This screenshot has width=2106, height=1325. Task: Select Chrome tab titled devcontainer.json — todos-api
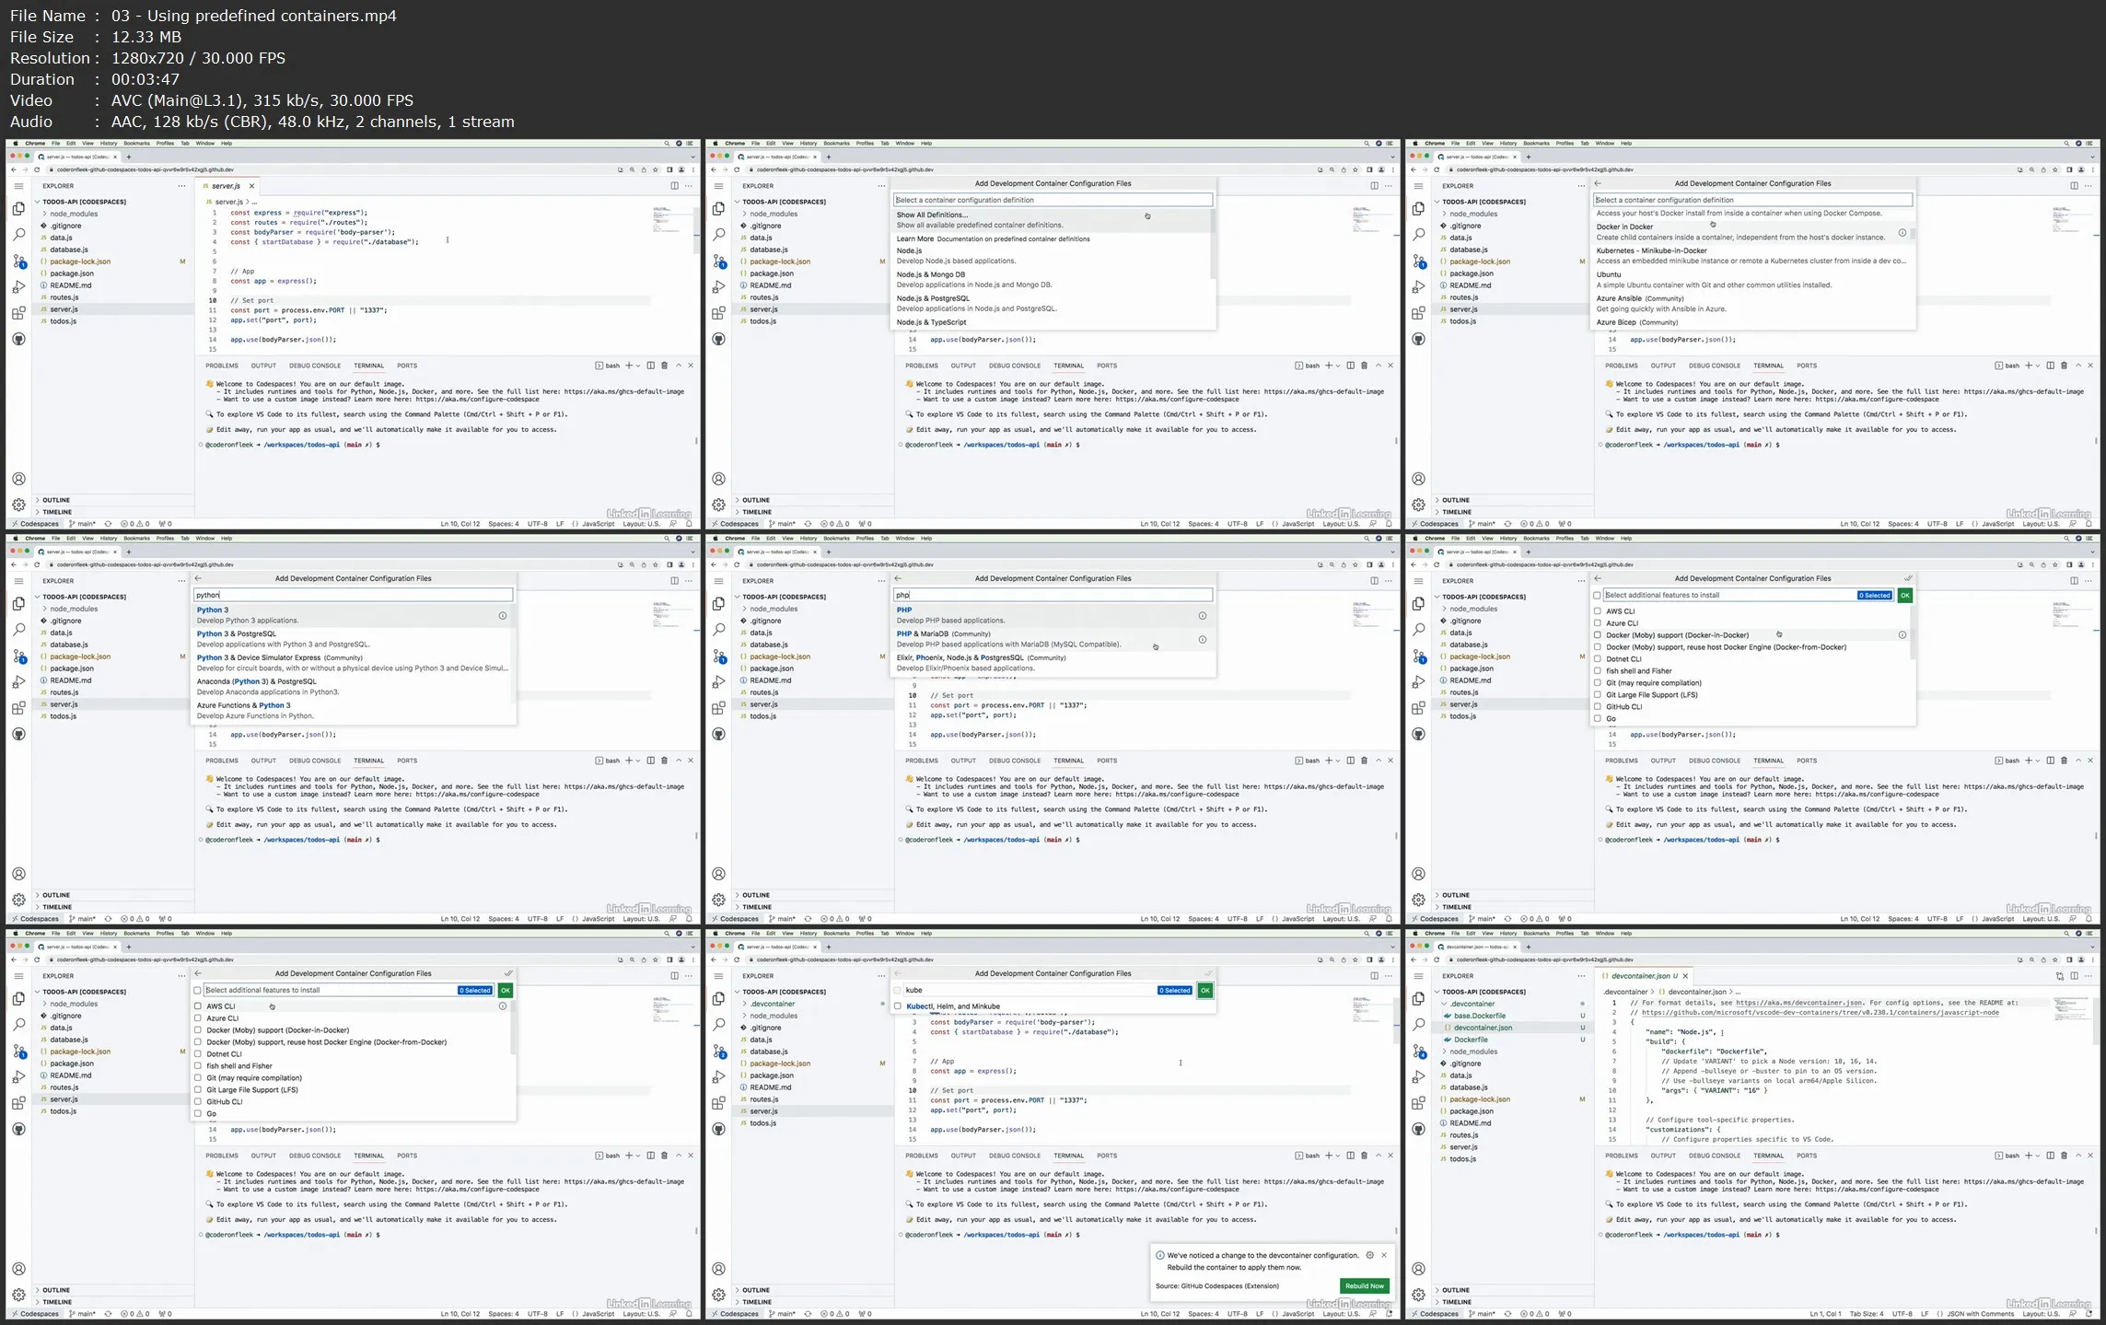coord(1475,947)
